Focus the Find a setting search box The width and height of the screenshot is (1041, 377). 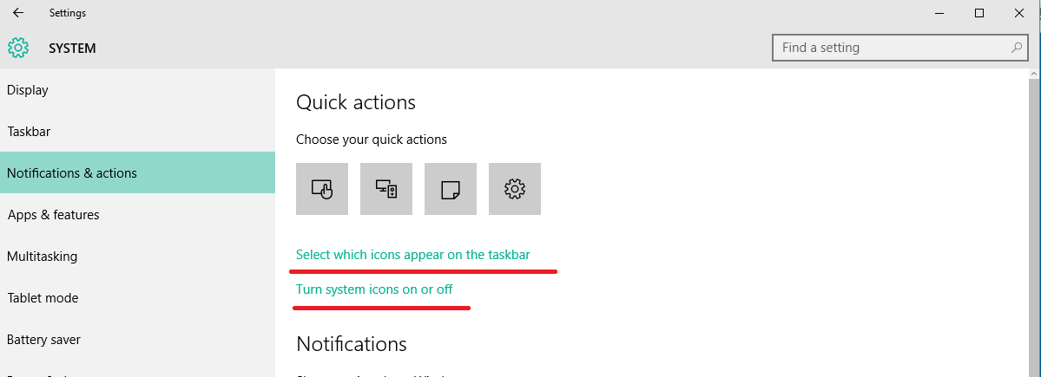pyautogui.click(x=899, y=48)
